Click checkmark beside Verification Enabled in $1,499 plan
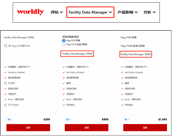 122,72
